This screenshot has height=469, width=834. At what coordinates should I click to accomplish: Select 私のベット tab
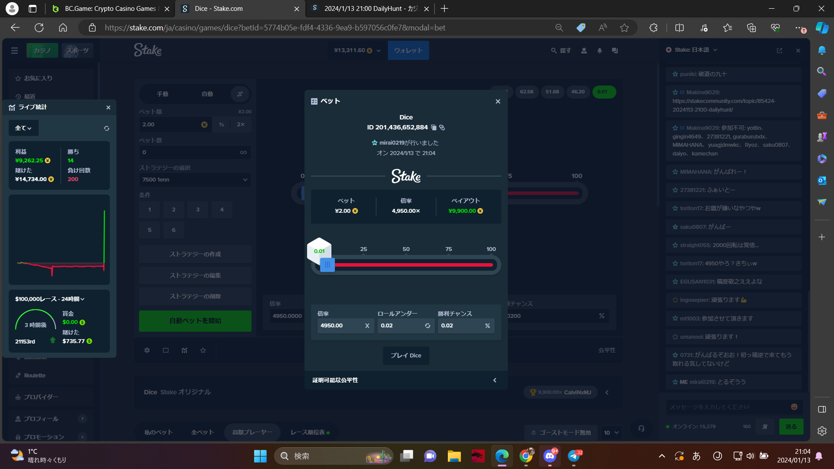tap(159, 432)
